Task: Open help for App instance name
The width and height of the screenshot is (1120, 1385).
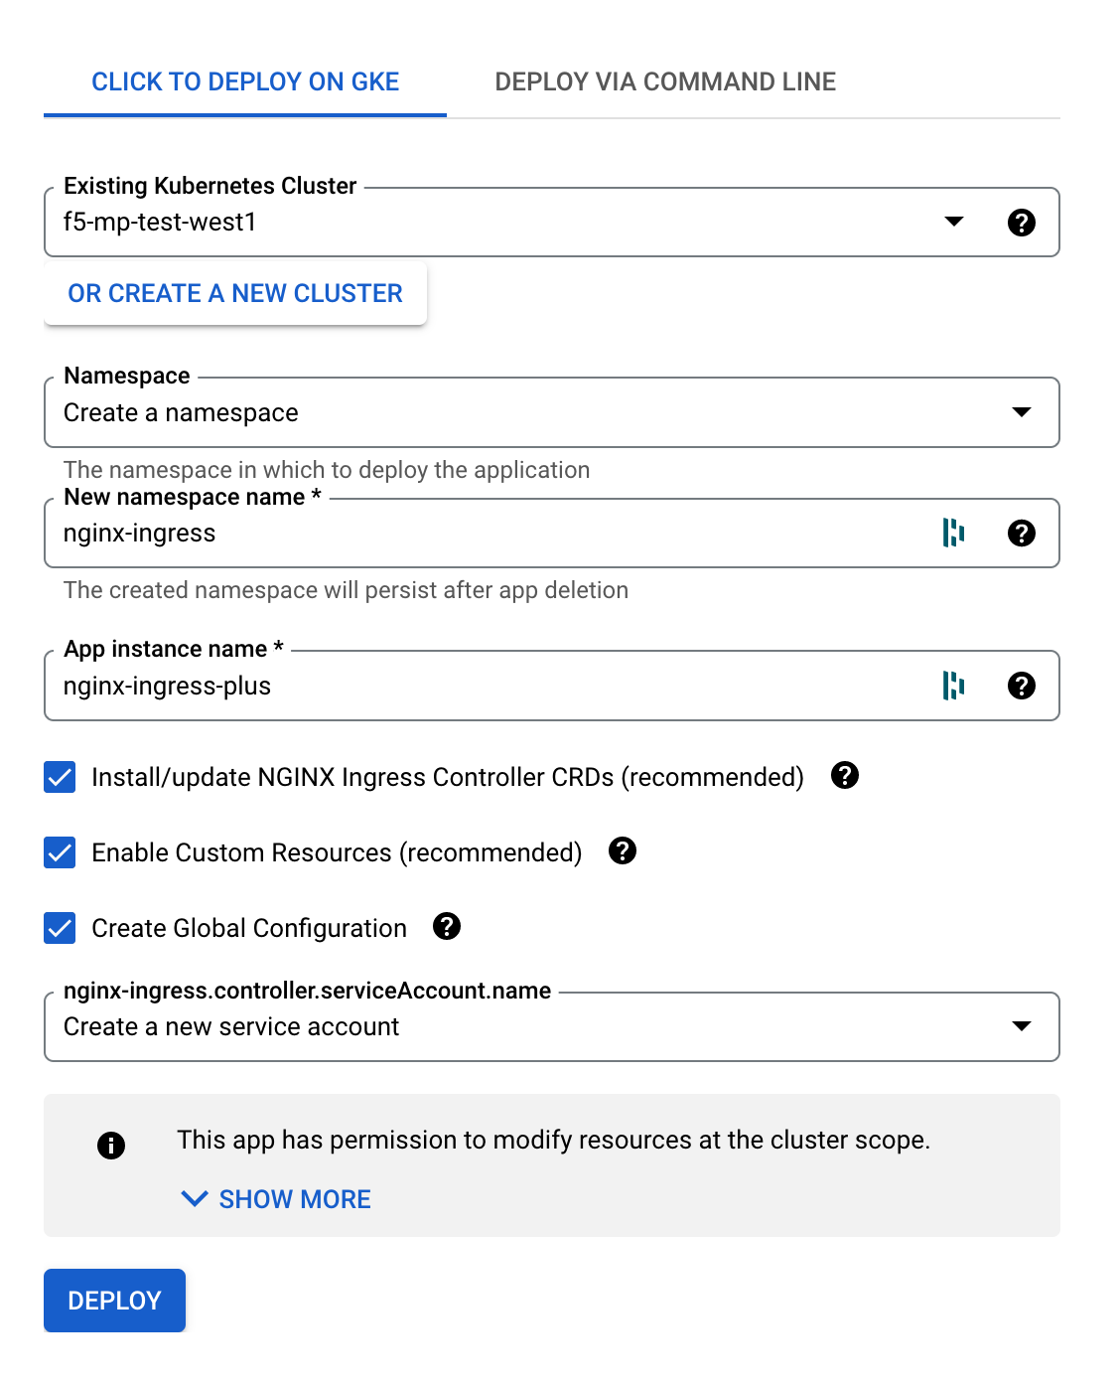Action: click(1021, 686)
